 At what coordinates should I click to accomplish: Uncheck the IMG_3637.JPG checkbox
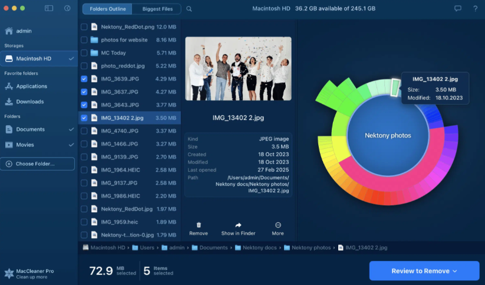coord(84,92)
